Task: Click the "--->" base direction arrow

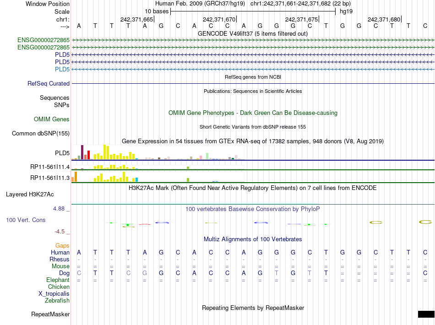Action: pos(65,27)
